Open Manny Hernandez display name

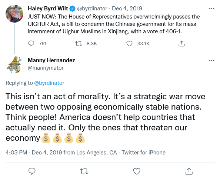click(51, 60)
